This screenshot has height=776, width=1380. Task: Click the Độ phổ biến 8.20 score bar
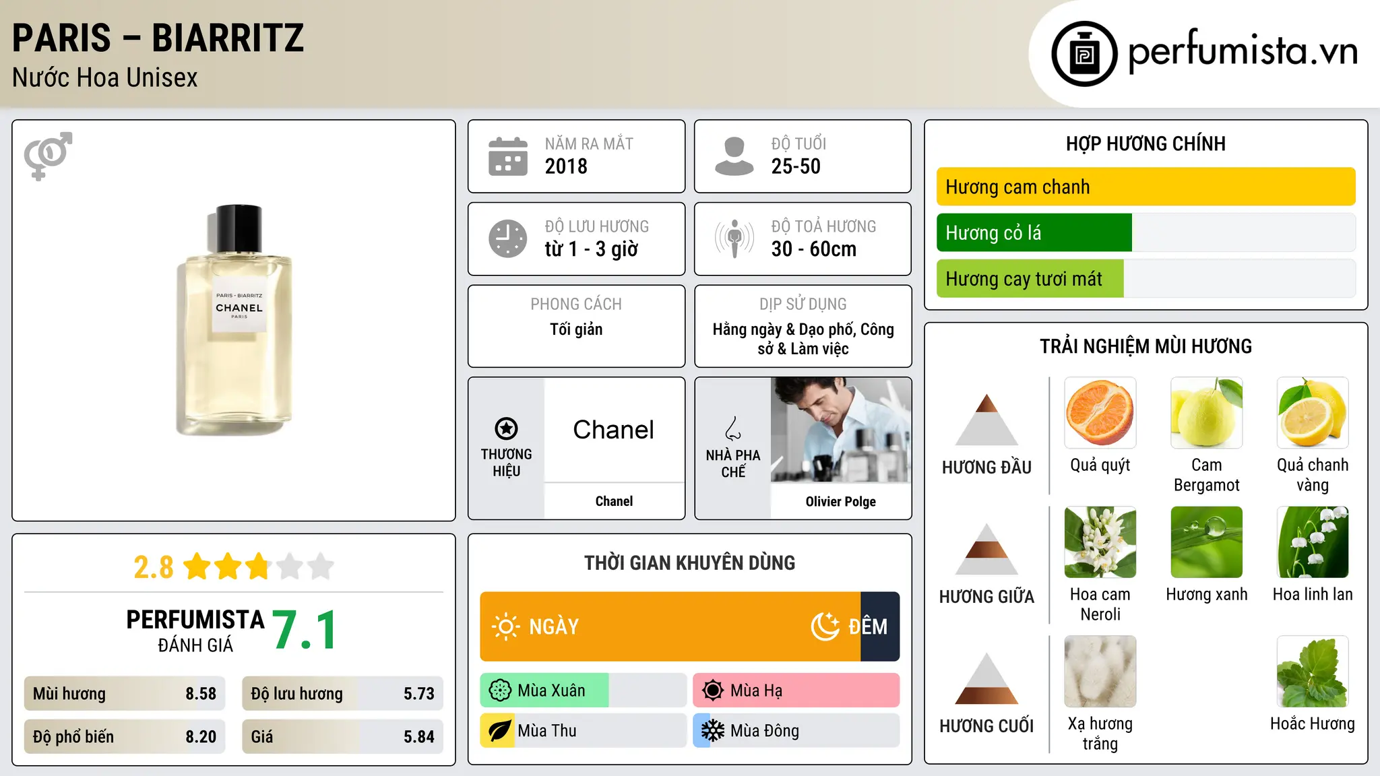tap(125, 737)
